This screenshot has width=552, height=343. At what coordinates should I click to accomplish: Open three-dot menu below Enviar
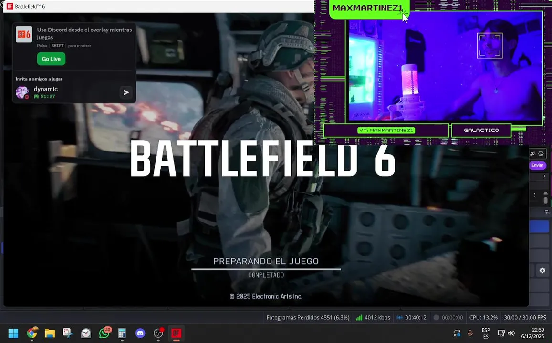pyautogui.click(x=544, y=176)
